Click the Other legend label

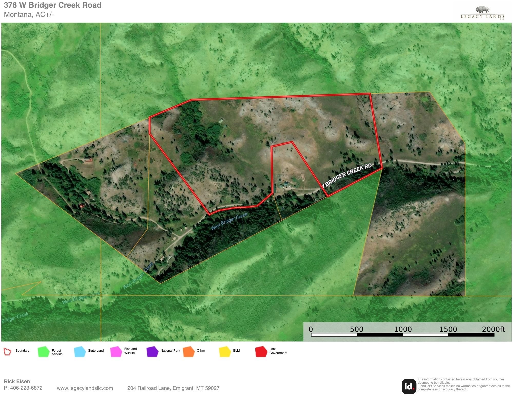[x=201, y=351]
